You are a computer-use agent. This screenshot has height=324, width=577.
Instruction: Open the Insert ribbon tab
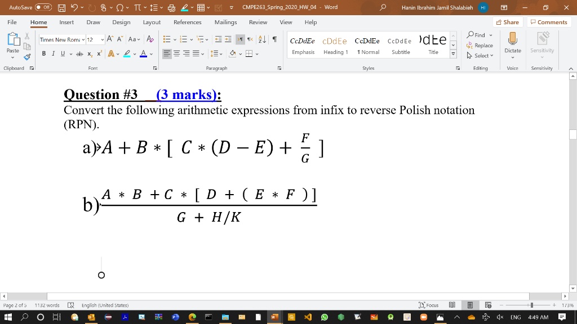66,22
